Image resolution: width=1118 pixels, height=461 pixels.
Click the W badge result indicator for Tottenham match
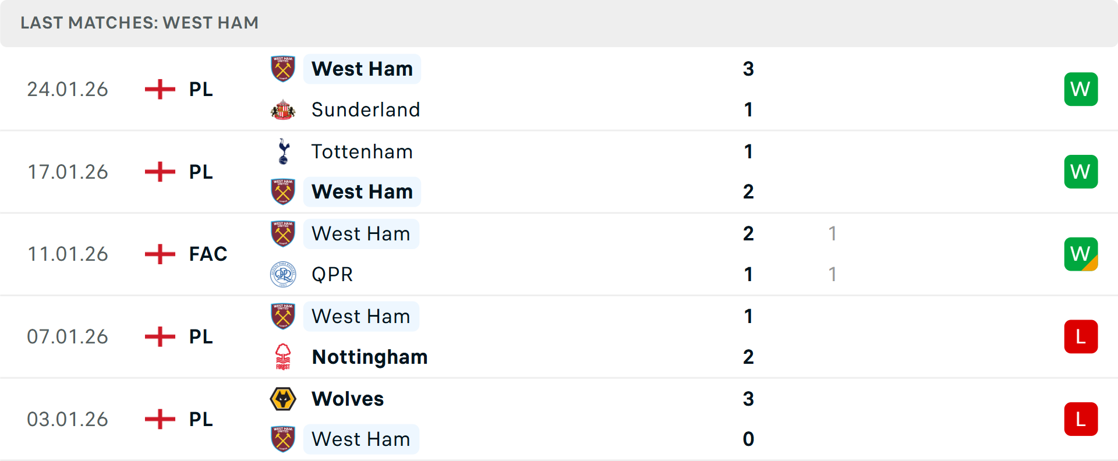1081,171
